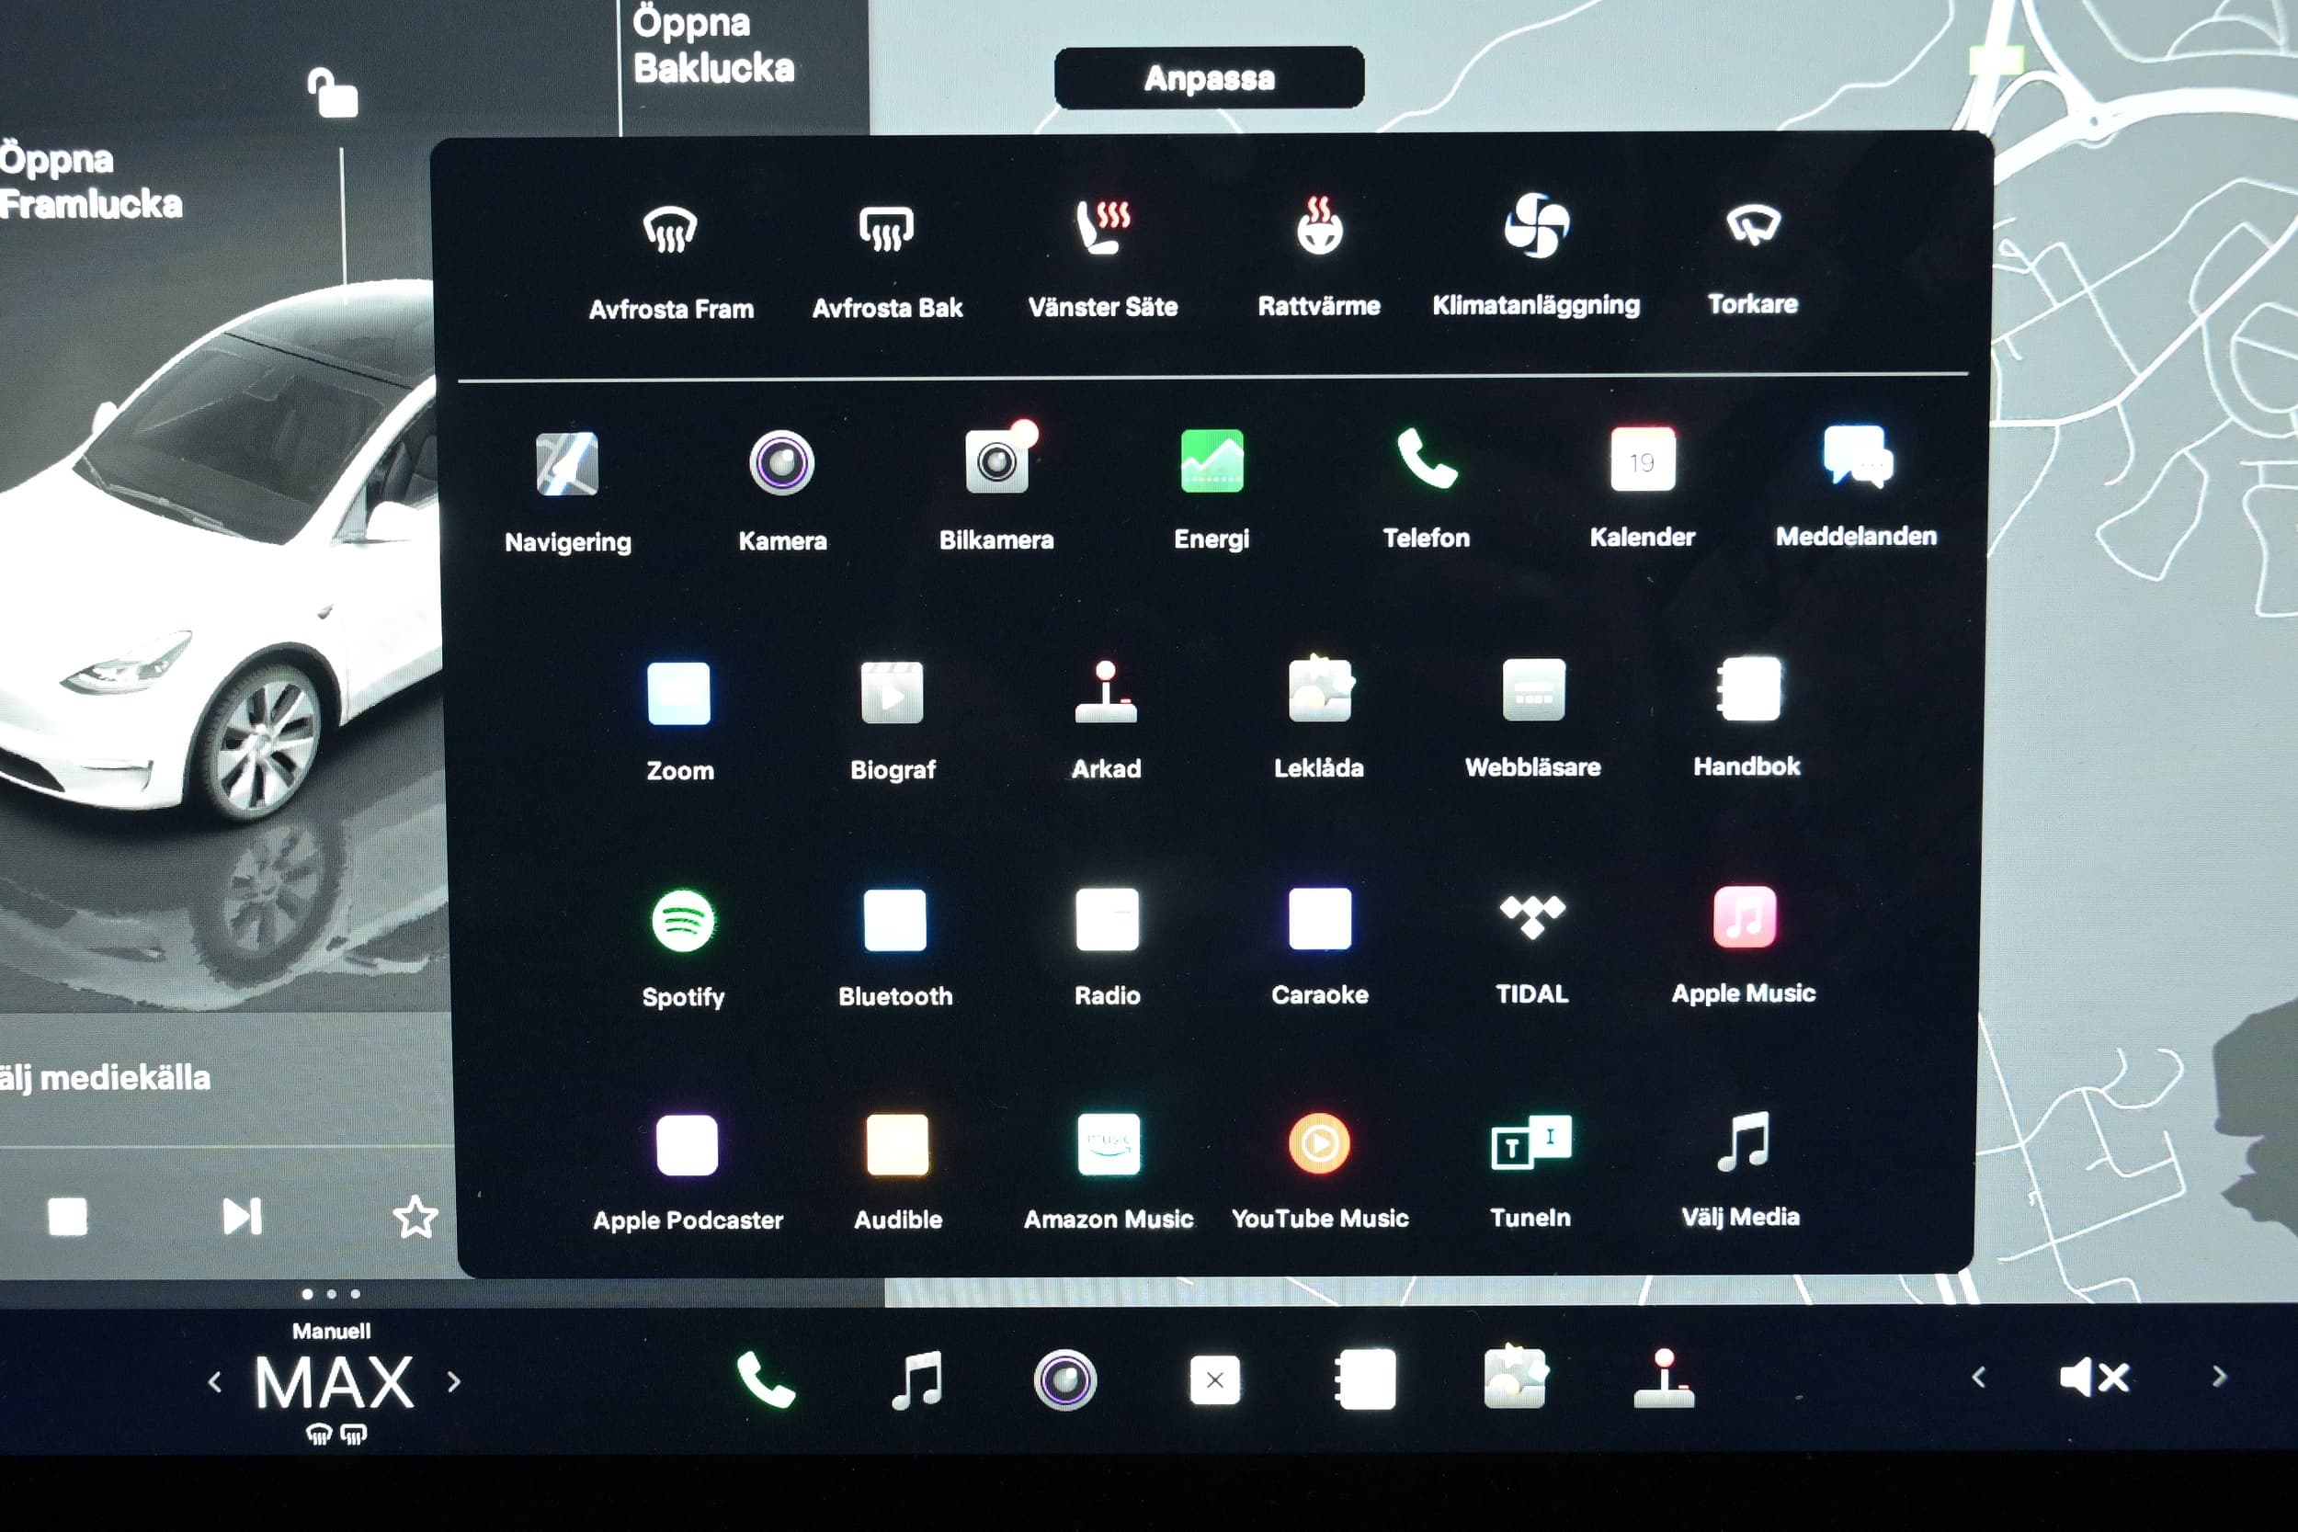Activate the Torkare wipers control
The image size is (2298, 1532).
coord(1753,259)
